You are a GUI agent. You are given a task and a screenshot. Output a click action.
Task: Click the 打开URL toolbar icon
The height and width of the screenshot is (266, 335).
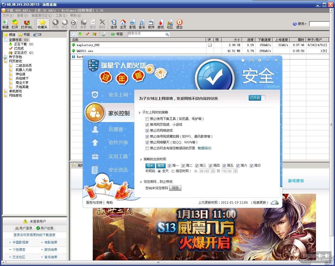(x=27, y=24)
